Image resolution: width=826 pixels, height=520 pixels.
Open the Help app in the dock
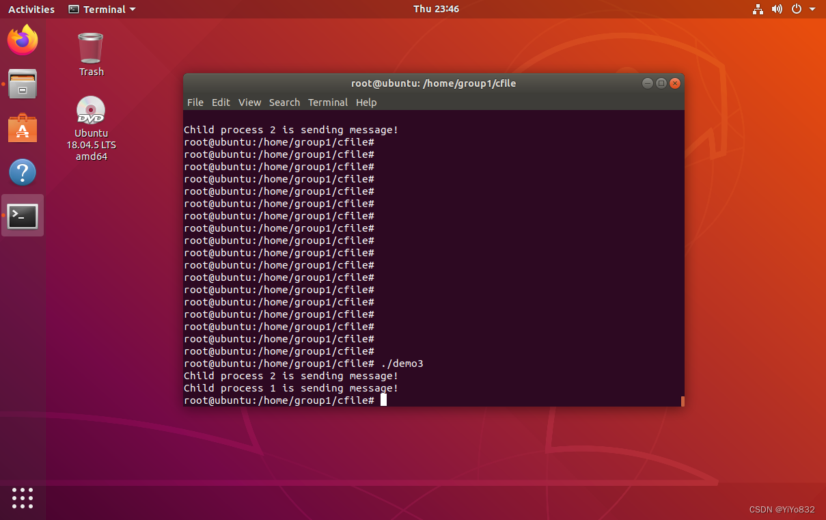pos(23,172)
